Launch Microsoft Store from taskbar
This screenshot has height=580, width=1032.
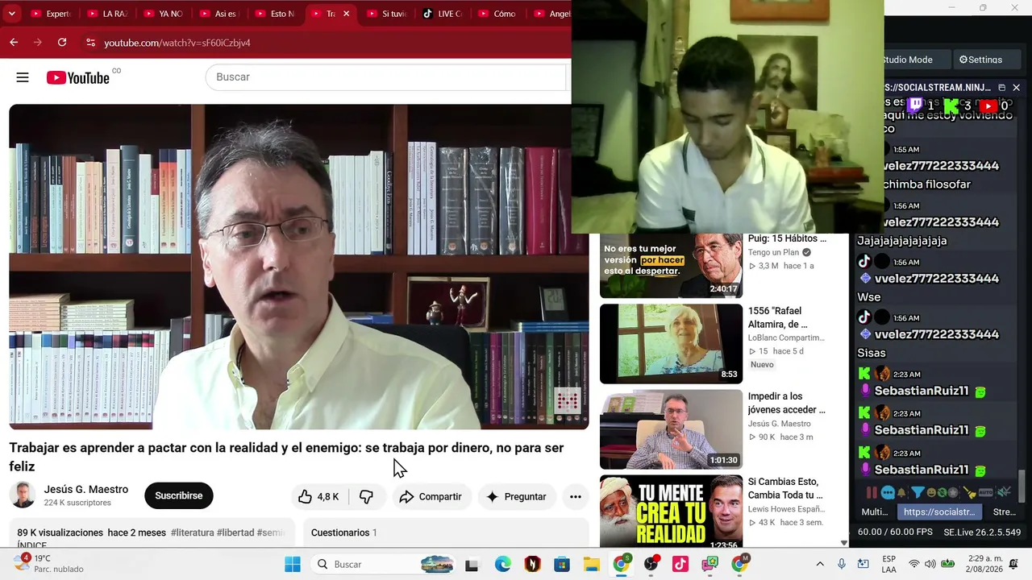(x=562, y=564)
